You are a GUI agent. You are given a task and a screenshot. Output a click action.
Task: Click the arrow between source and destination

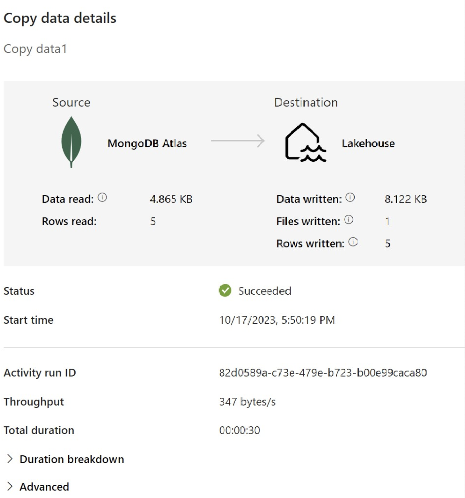(238, 140)
